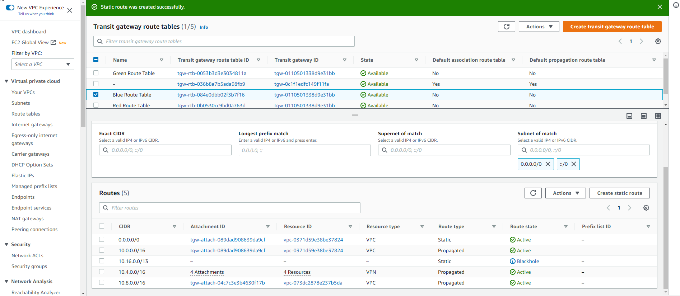Image resolution: width=680 pixels, height=296 pixels.
Task: Open VPC dashboard in sidebar
Action: (x=29, y=32)
